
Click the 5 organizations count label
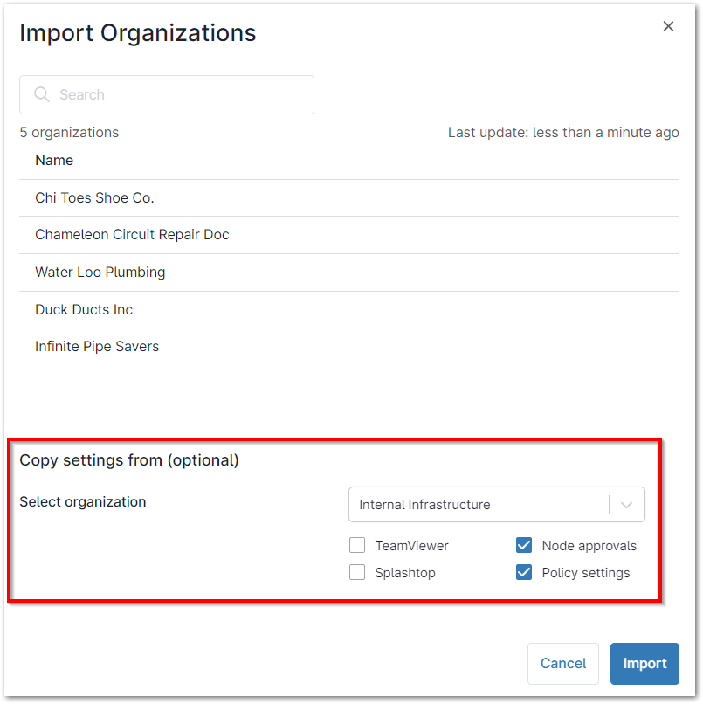[69, 132]
